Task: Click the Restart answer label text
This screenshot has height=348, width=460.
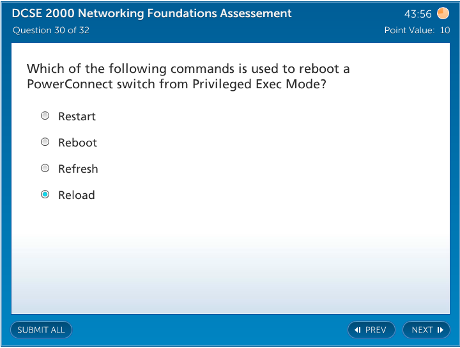Action: coord(77,116)
